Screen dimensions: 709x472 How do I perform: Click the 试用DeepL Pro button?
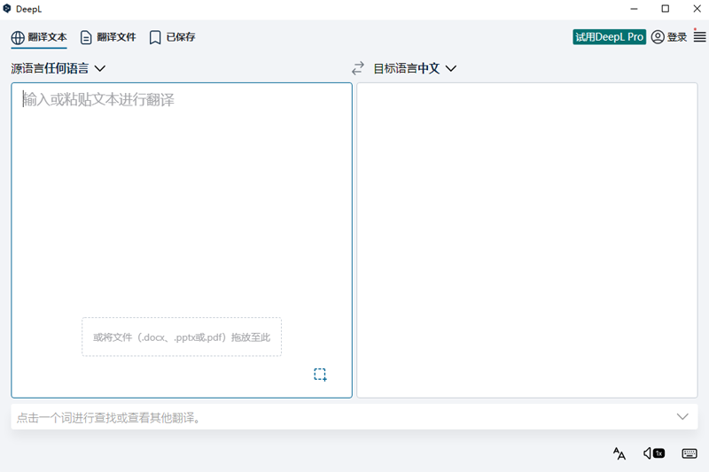(610, 37)
